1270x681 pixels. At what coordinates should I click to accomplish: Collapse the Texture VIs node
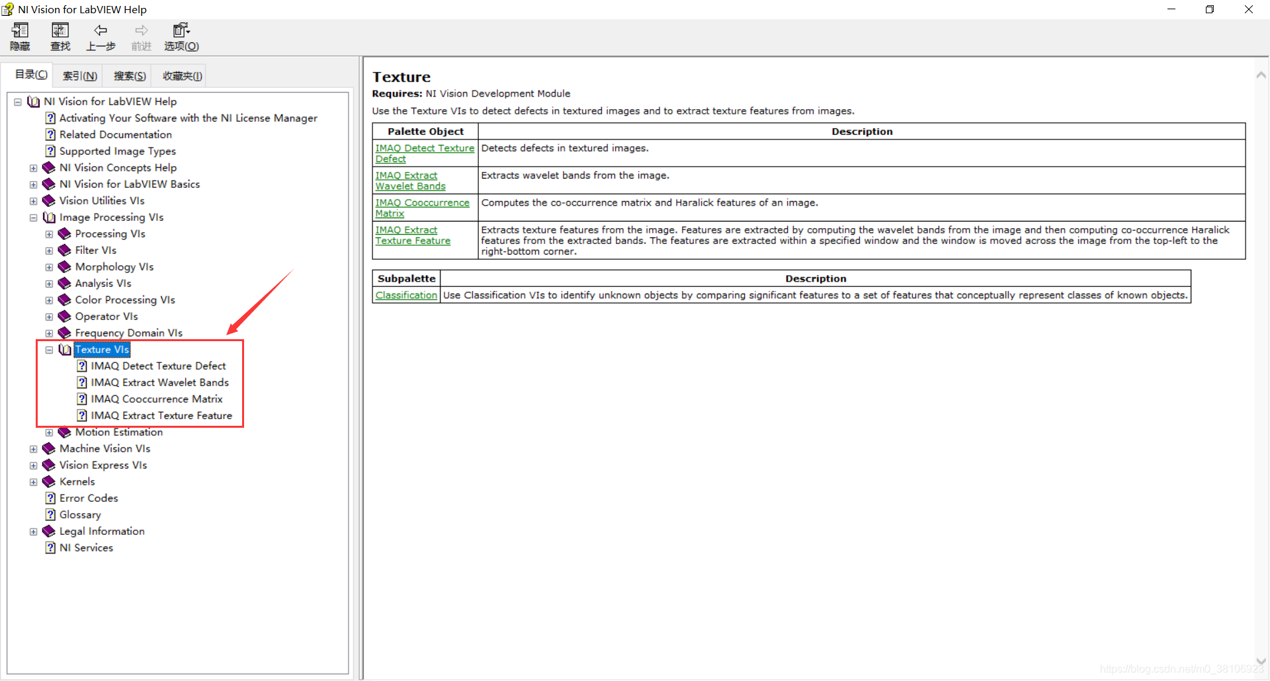[x=49, y=350]
